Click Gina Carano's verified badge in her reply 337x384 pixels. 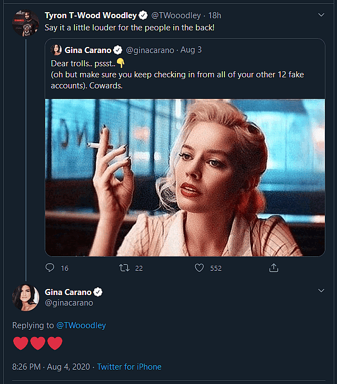98,292
